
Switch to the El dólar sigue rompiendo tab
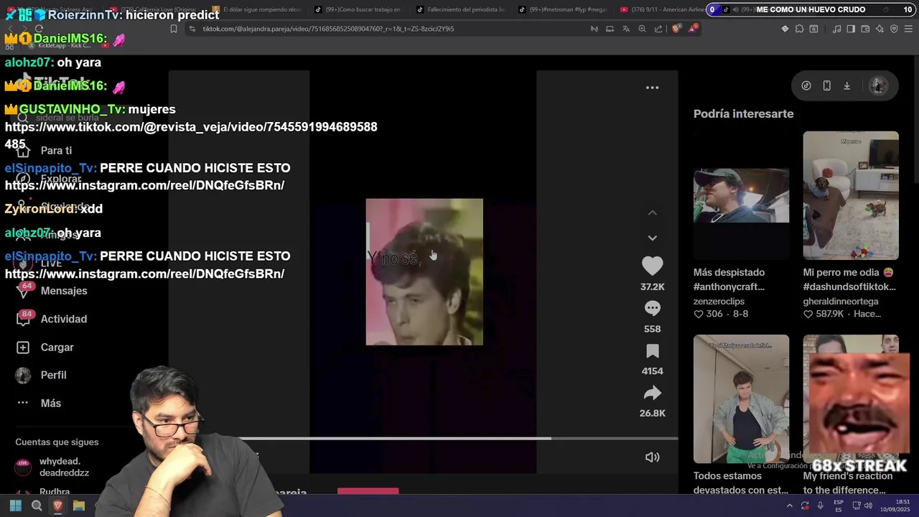click(x=257, y=10)
